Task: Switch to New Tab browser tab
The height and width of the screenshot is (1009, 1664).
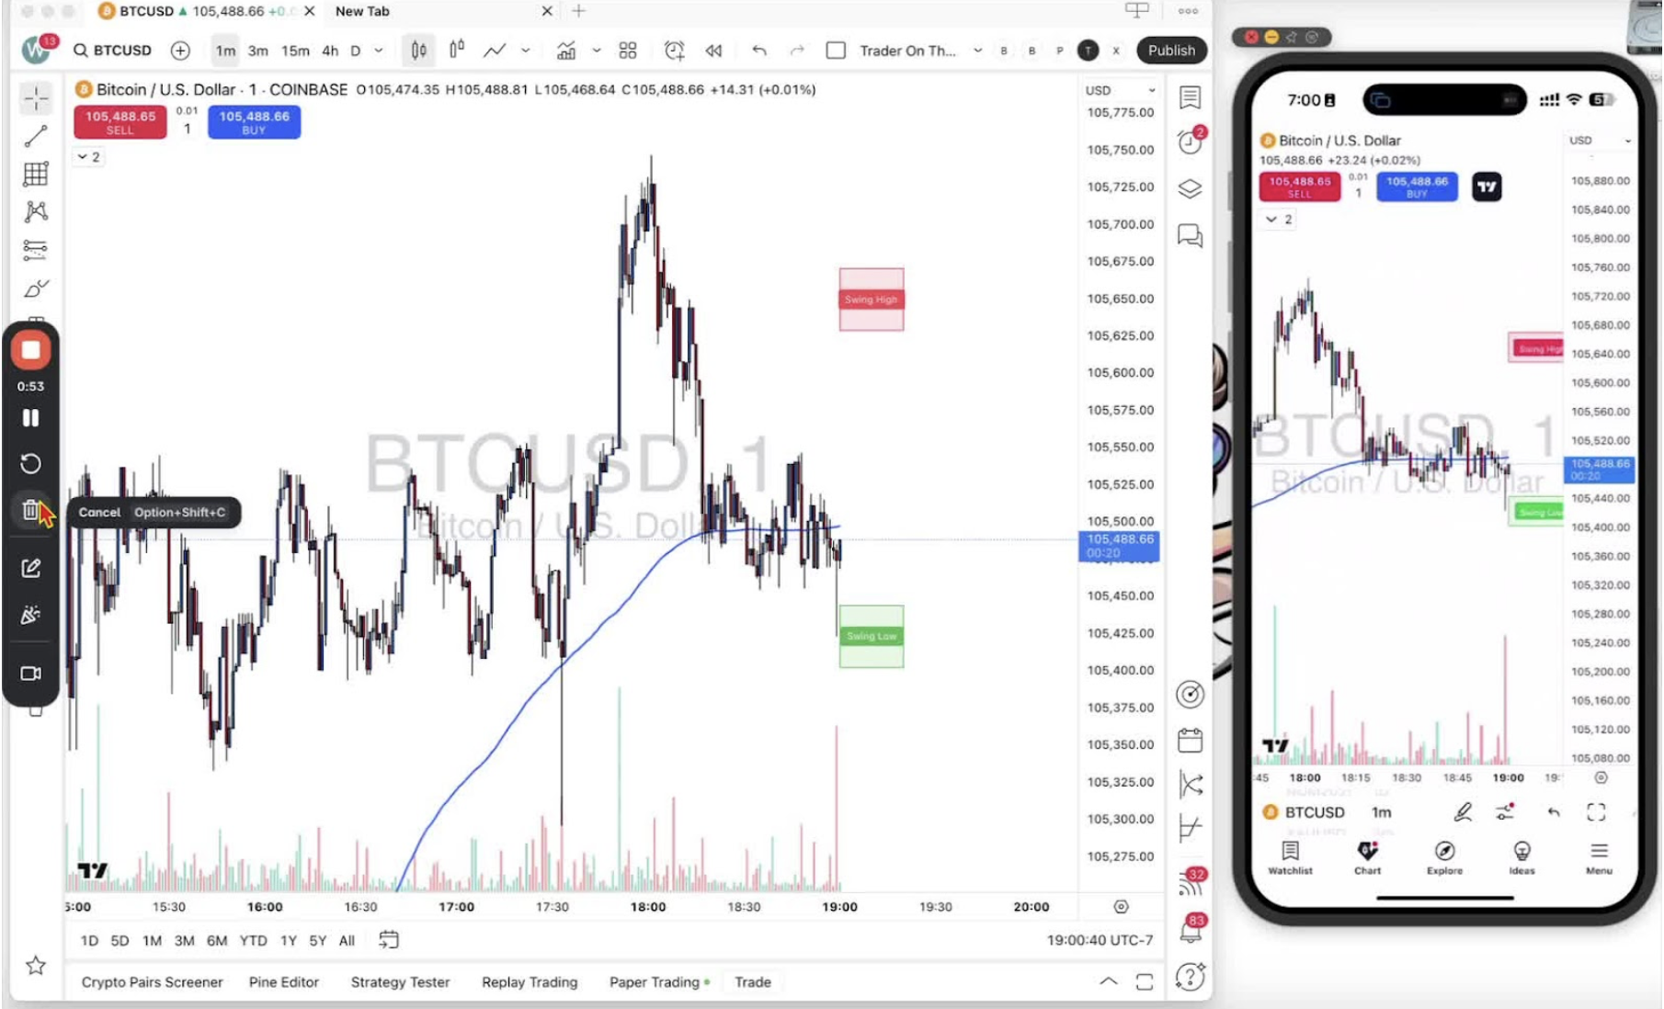Action: [x=362, y=11]
